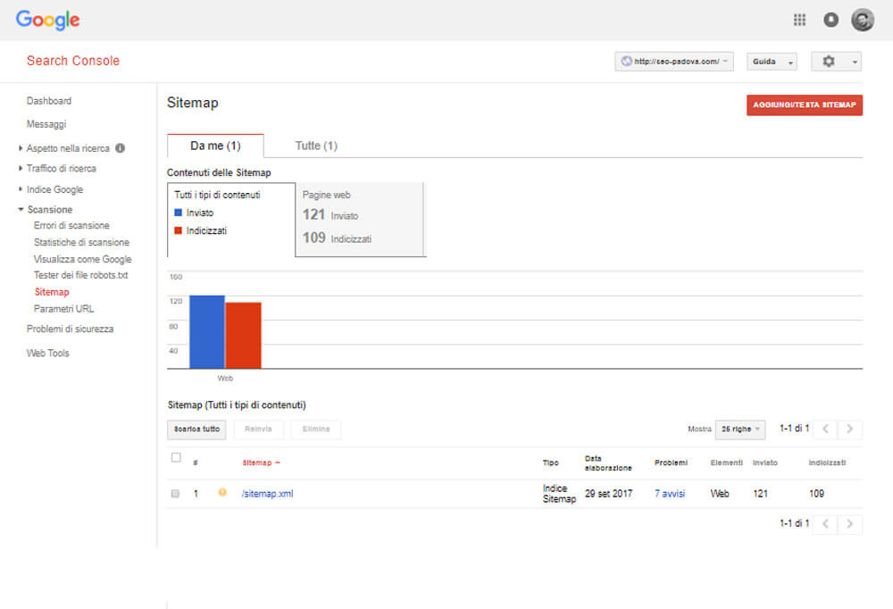
Task: Collapse the Scansione section
Action: point(21,210)
